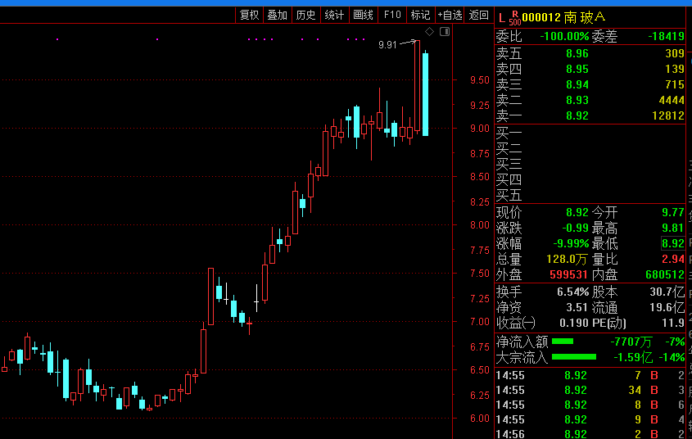692x439 pixels.
Task: Open the 复权 price adjustment menu
Action: point(249,15)
